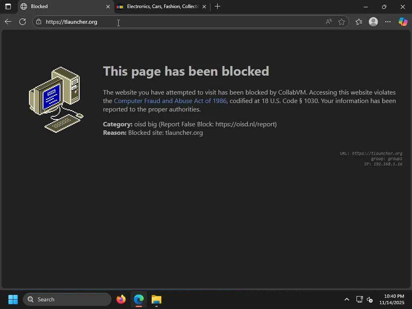
Task: Click the 'Category:' label text
Action: [118, 124]
